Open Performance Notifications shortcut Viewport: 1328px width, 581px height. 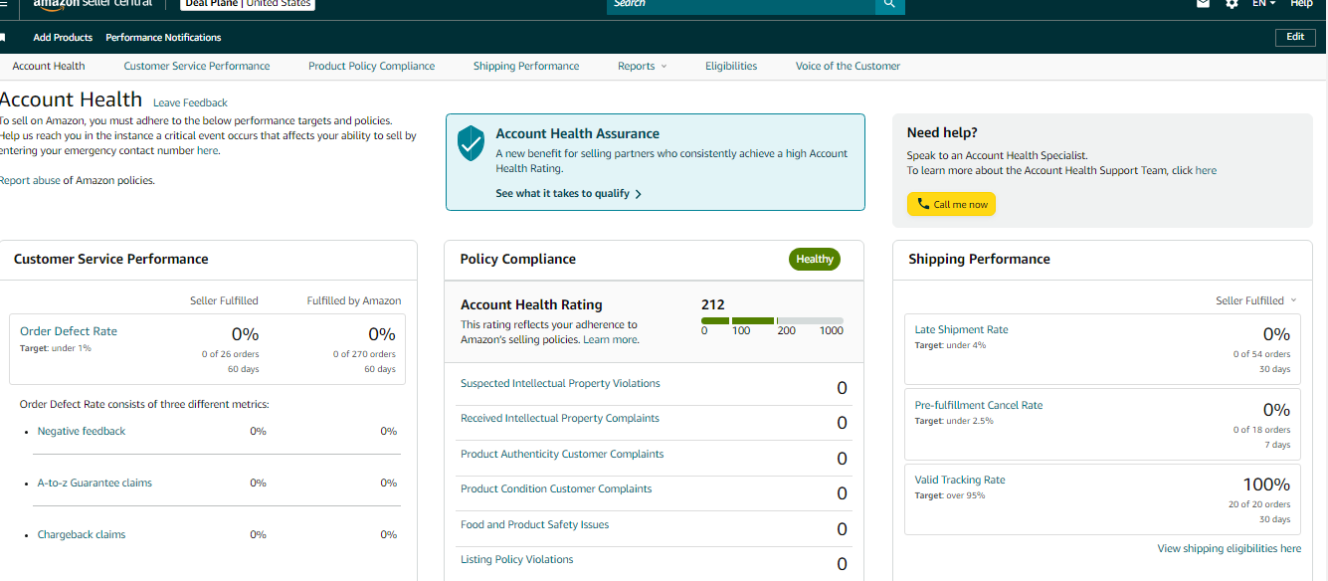coord(163,38)
